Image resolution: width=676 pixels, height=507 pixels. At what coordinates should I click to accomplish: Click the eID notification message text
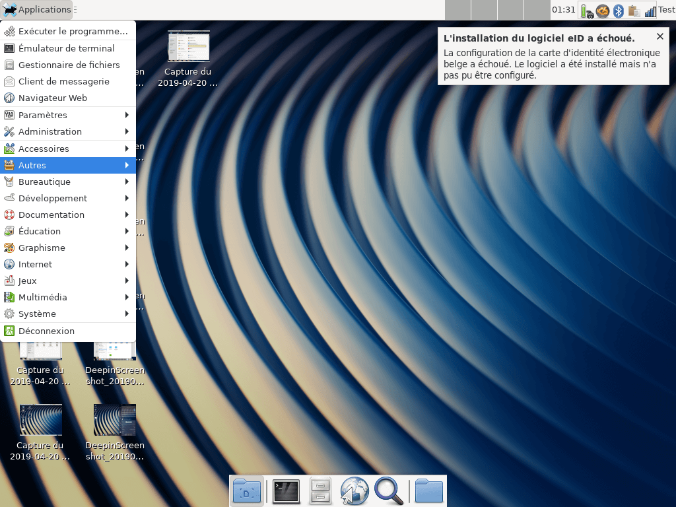(x=551, y=64)
